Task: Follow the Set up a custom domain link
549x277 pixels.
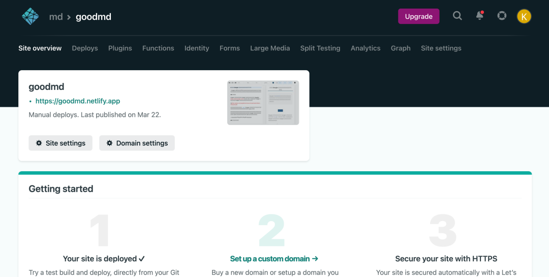Action: (274, 259)
